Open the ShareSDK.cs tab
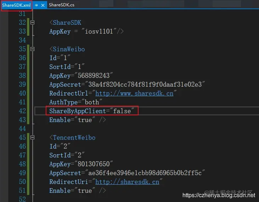The width and height of the screenshot is (259, 202). [x=61, y=5]
